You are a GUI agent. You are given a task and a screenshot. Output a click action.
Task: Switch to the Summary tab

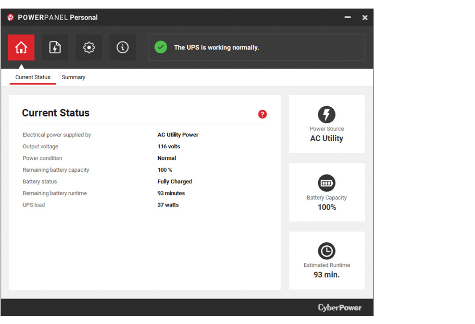click(x=73, y=77)
